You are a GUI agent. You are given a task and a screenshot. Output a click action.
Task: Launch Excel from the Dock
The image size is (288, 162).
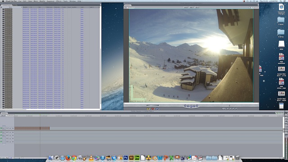171,158
